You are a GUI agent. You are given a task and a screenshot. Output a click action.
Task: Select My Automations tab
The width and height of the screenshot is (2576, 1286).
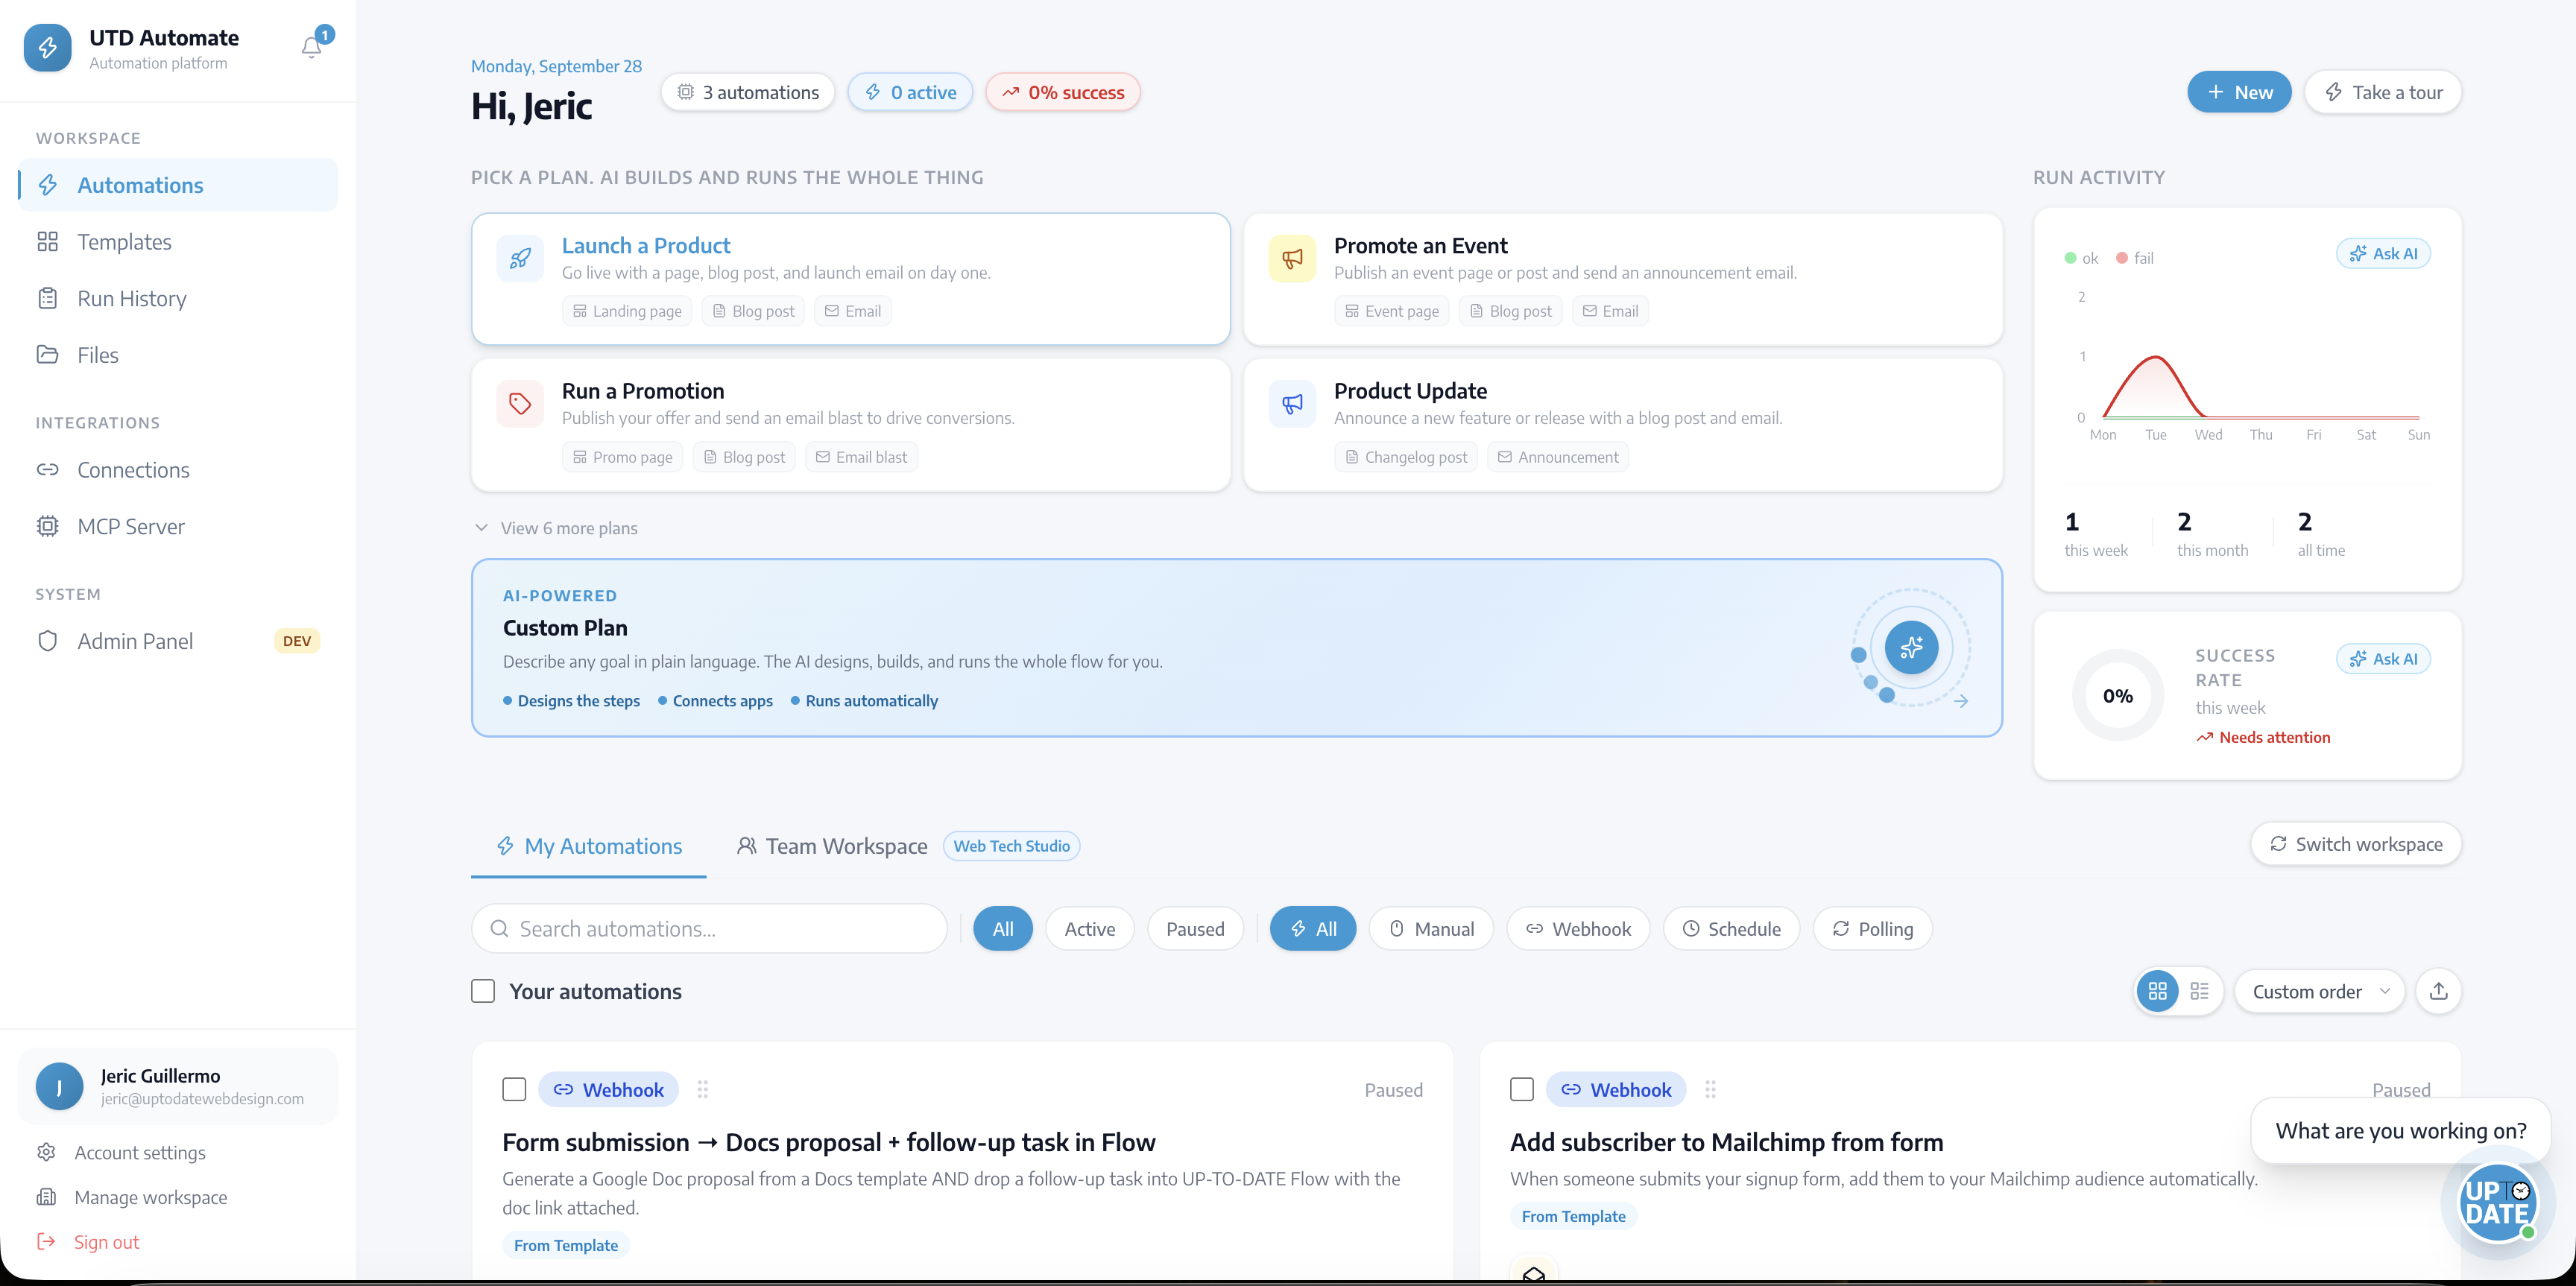point(589,846)
